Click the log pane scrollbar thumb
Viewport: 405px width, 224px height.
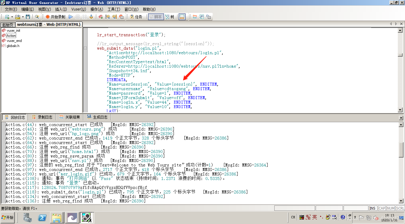pyautogui.click(x=401, y=150)
